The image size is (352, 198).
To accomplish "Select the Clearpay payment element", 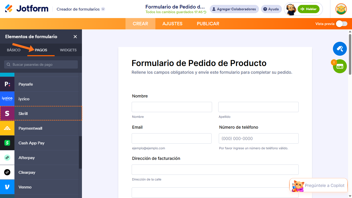I will (39, 172).
